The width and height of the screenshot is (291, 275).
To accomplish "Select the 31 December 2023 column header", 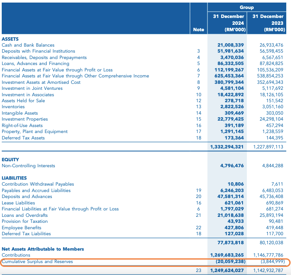I will (268, 23).
